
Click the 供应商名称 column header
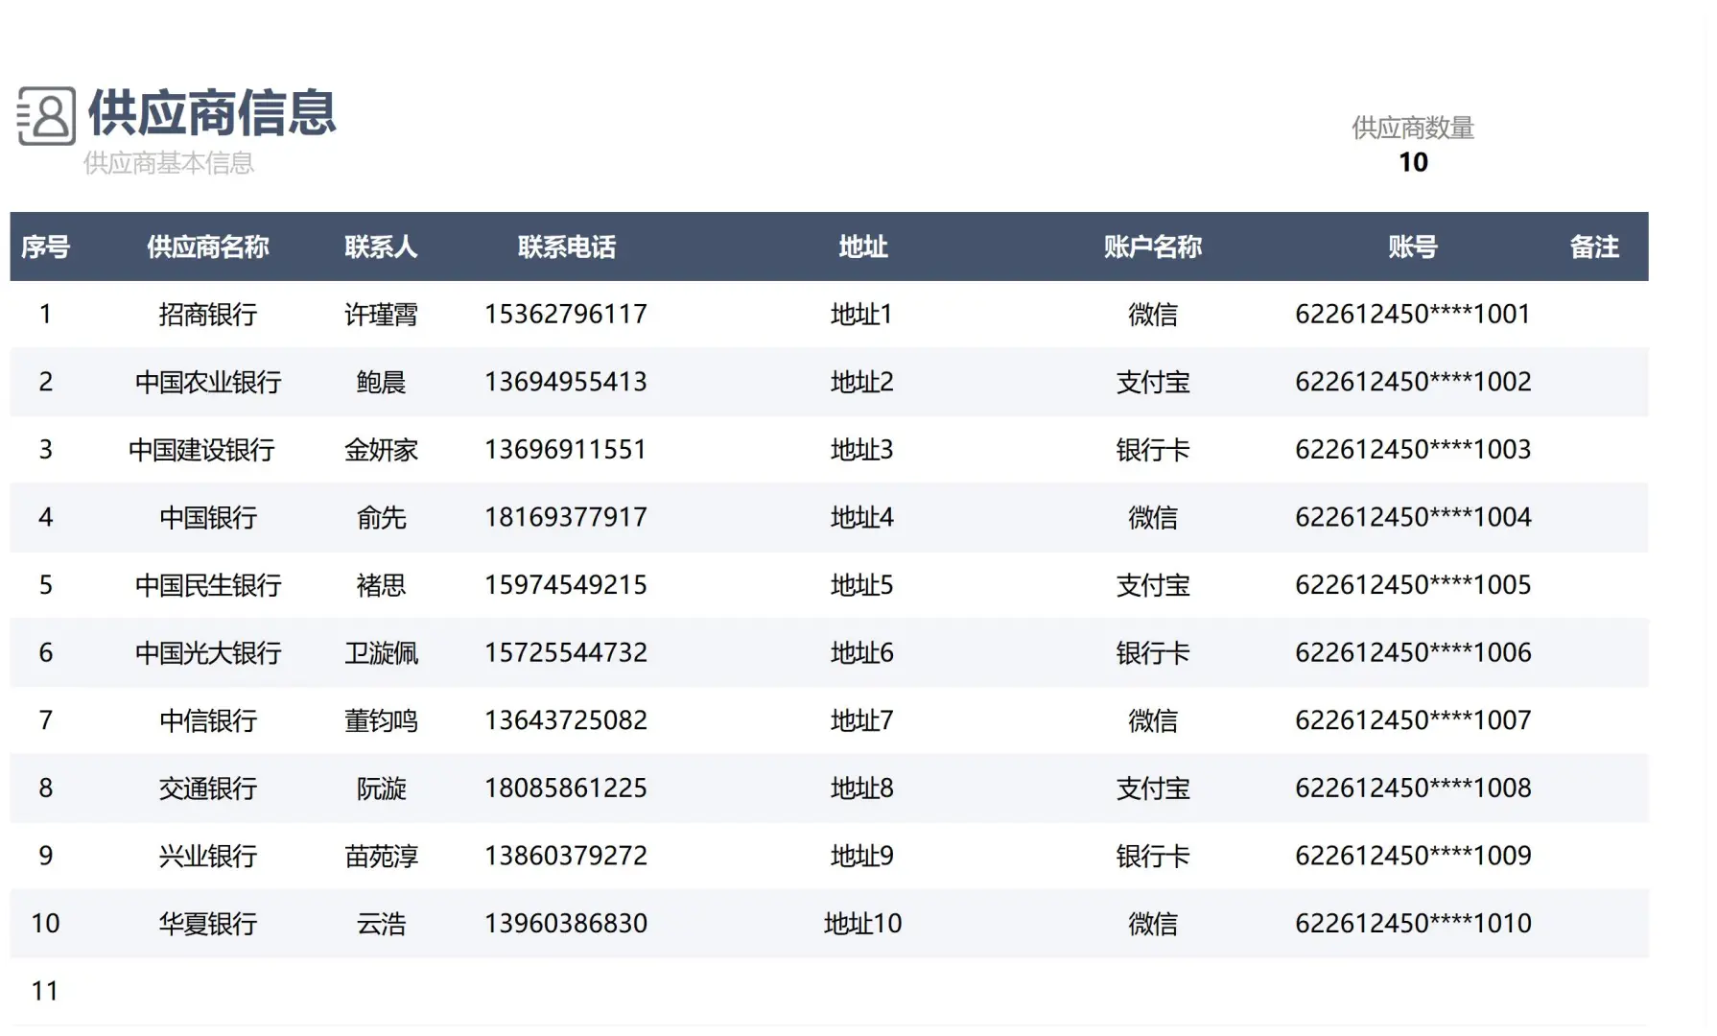(208, 247)
